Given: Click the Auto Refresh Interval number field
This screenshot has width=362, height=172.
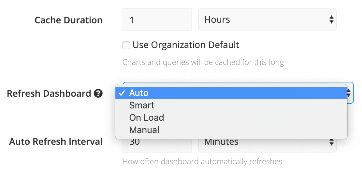Looking at the screenshot, I should pos(157,145).
